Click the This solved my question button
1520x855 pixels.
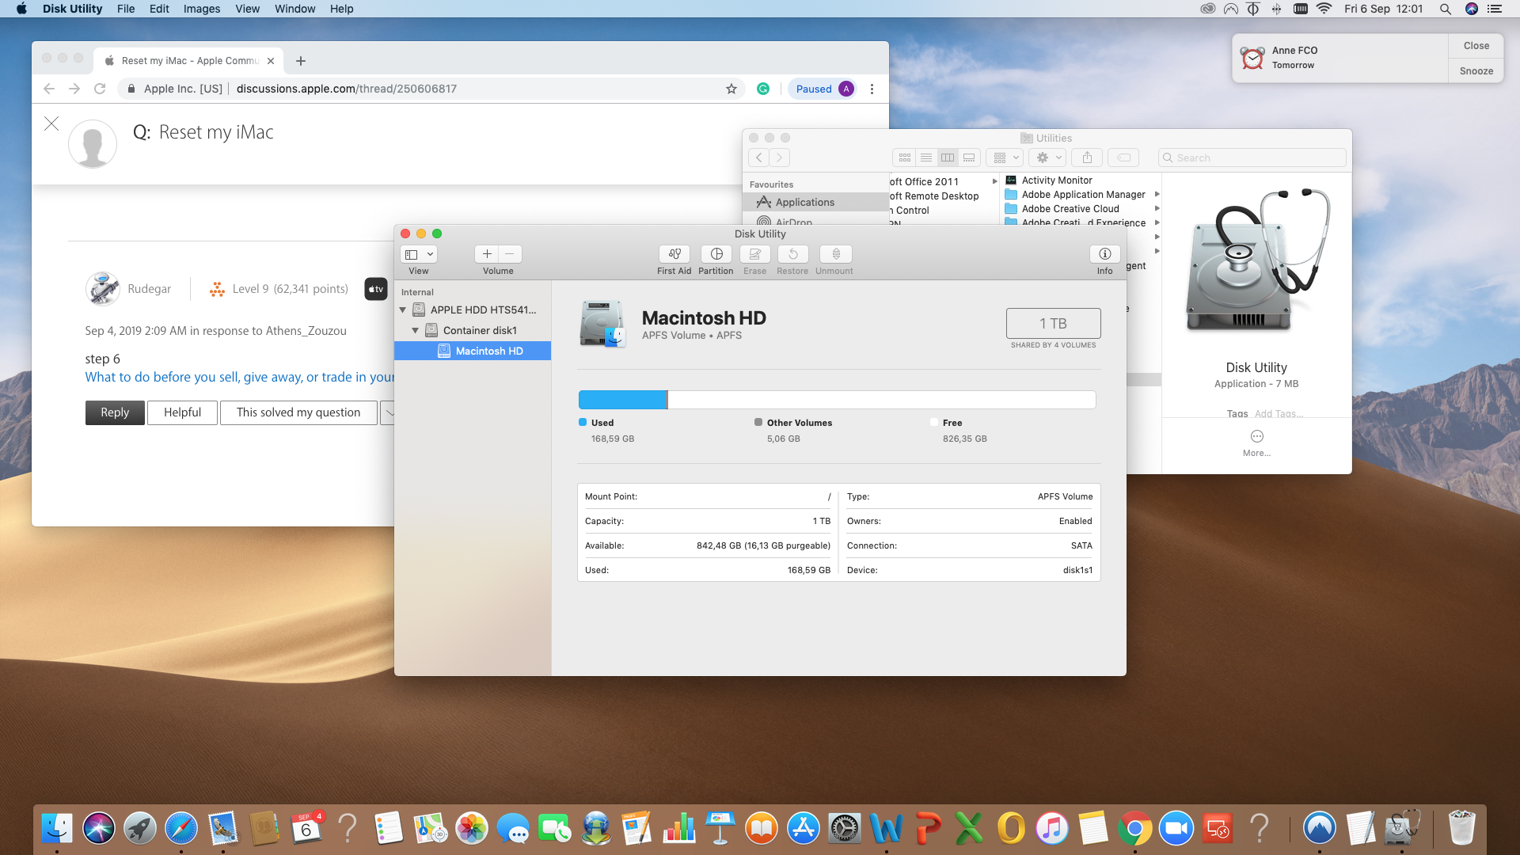pos(298,412)
